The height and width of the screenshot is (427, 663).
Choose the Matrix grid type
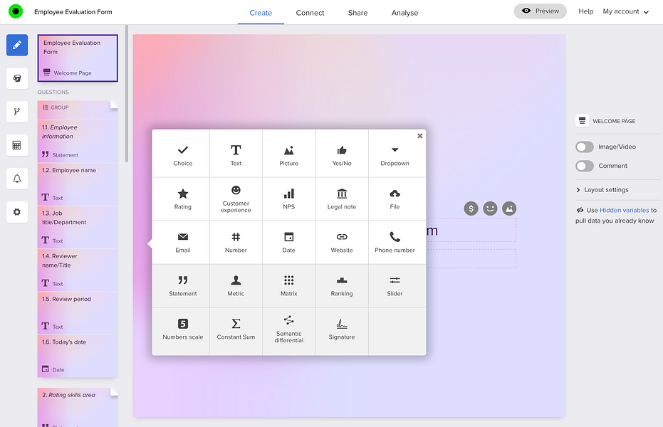[x=289, y=286]
